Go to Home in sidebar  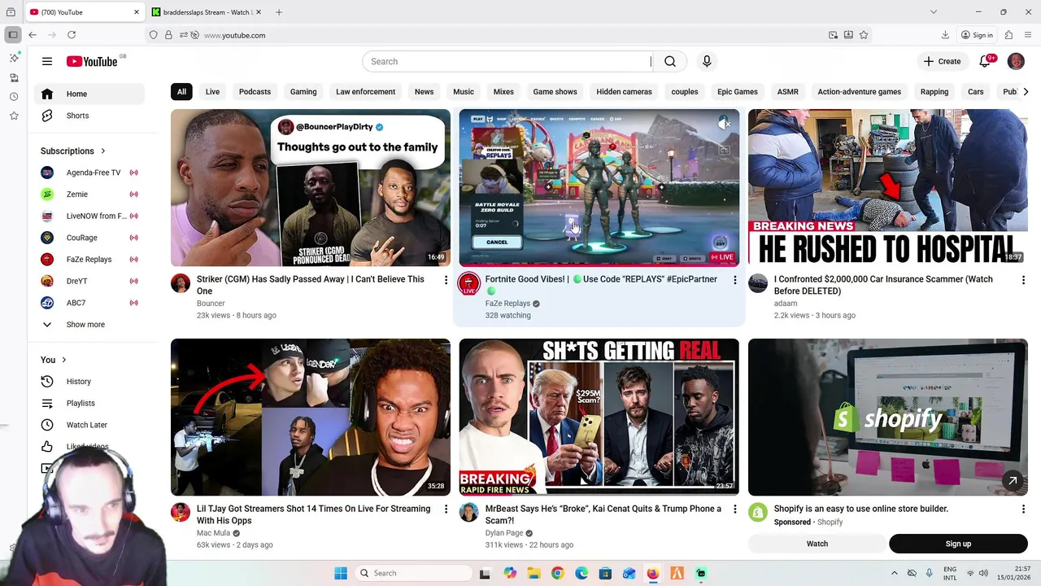(89, 94)
